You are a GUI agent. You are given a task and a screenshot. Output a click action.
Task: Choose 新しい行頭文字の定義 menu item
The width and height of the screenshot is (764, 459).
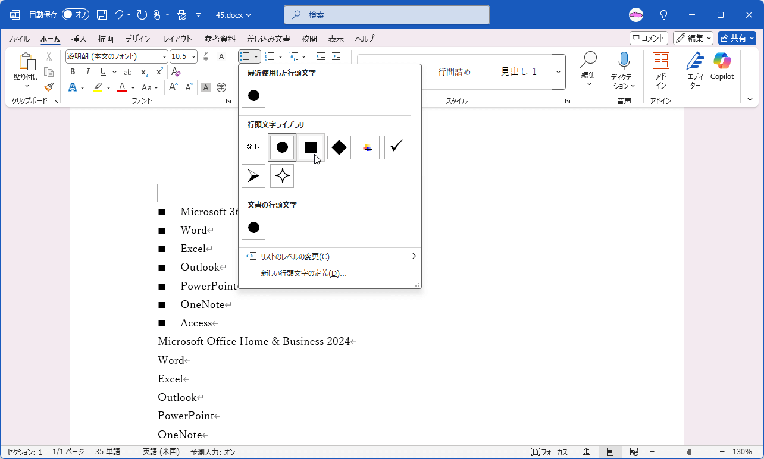(x=330, y=273)
